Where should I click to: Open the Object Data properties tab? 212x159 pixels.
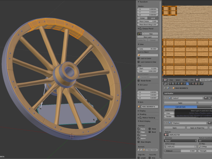(190, 83)
